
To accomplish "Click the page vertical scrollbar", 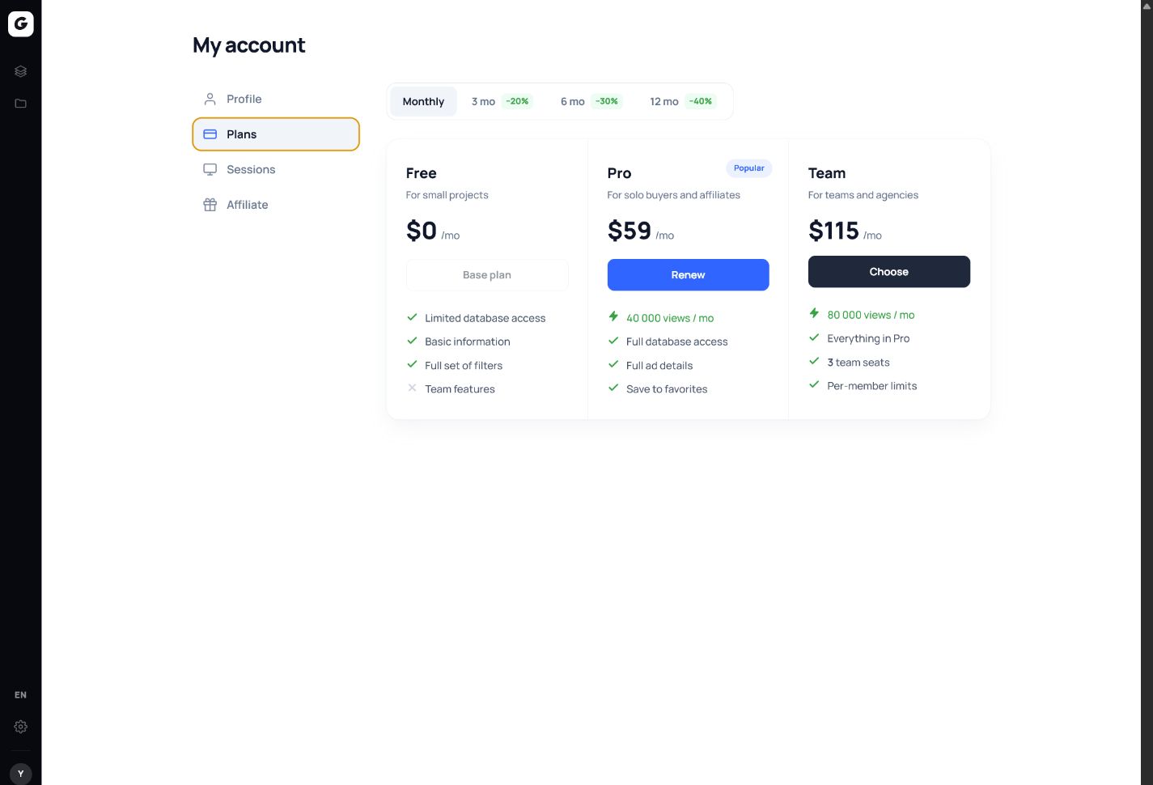I will 1147,392.
